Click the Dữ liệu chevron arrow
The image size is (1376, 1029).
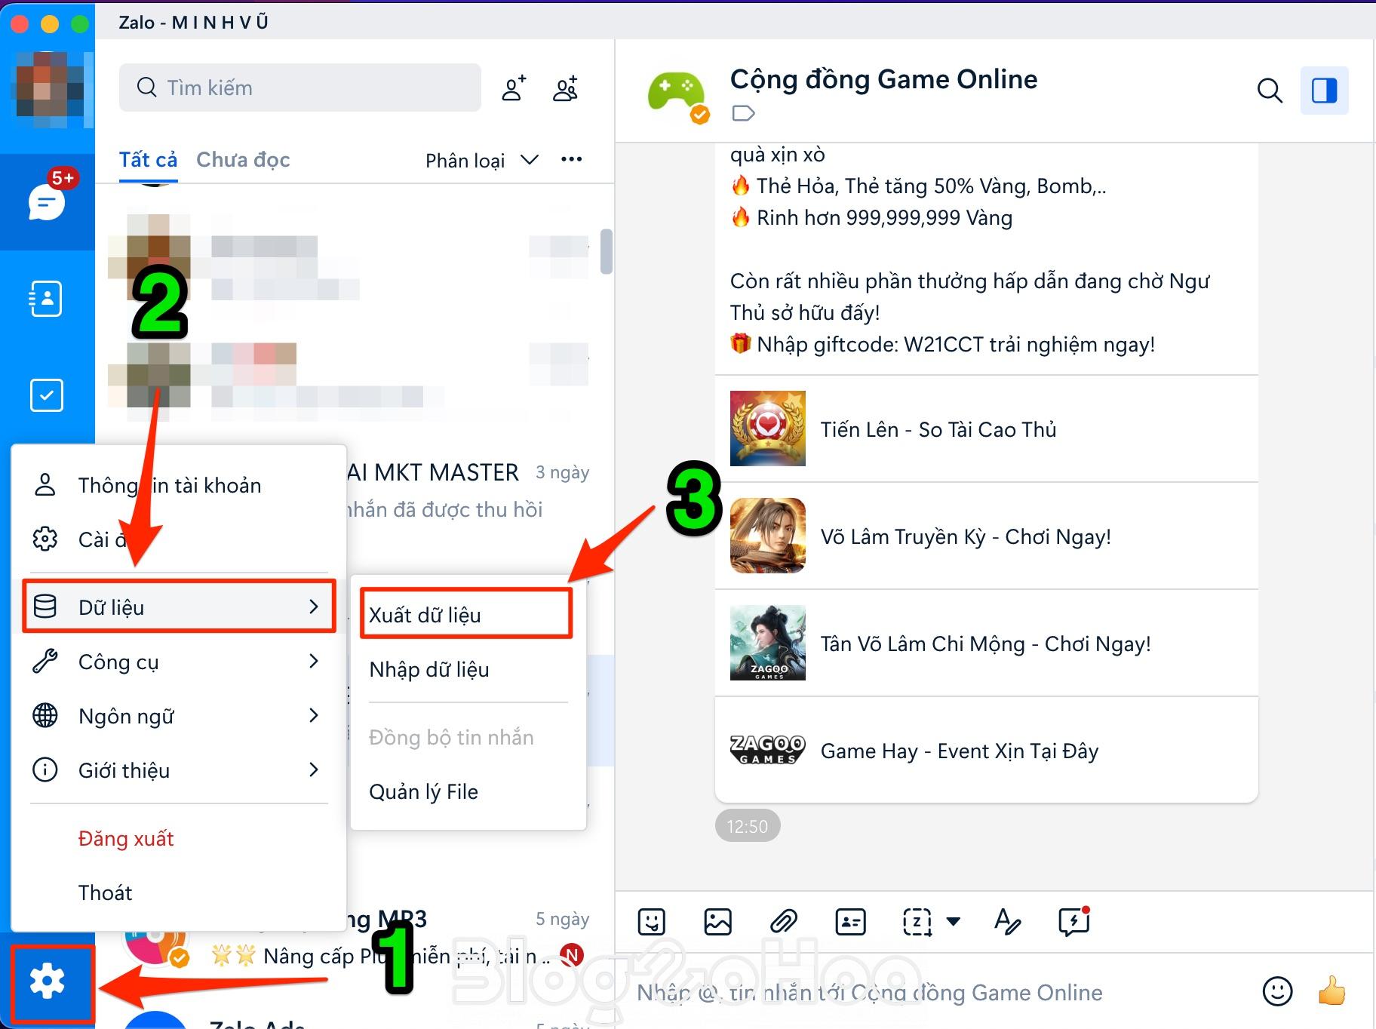[x=314, y=607]
